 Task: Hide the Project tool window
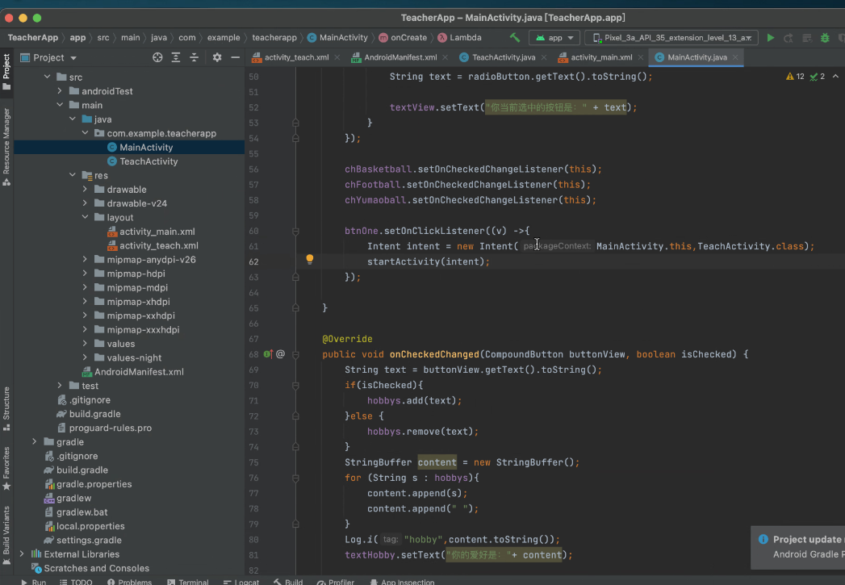235,57
